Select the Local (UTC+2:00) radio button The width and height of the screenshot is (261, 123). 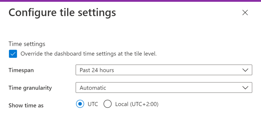click(108, 104)
